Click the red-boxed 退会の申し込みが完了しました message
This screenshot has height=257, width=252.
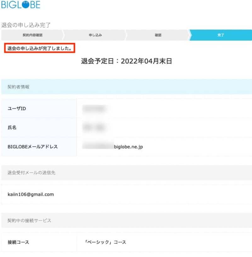click(41, 49)
